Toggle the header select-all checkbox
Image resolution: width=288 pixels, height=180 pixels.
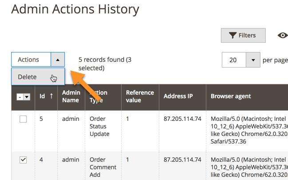pyautogui.click(x=20, y=97)
